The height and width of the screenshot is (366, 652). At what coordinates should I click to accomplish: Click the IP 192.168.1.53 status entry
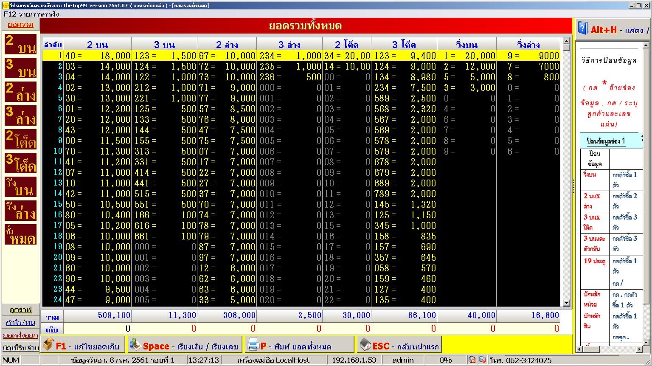point(354,360)
